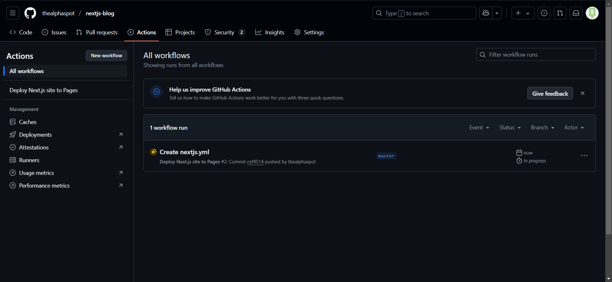Screen dimensions: 612x282
Task: Expand the Copilot dropdown arrow
Action: point(497,13)
